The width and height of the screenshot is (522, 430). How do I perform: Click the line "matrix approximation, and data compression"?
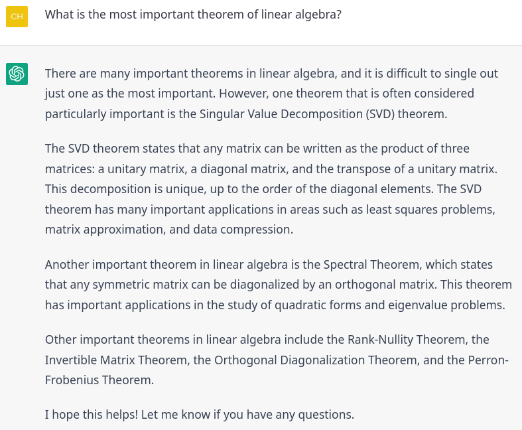point(168,230)
